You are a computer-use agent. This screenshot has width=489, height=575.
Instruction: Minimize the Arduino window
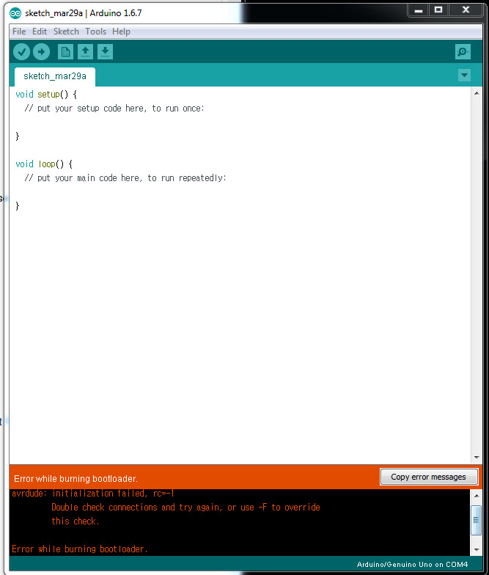[x=419, y=10]
